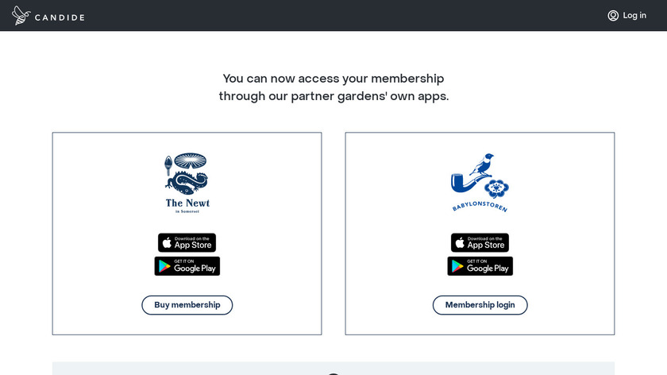This screenshot has height=375, width=667.
Task: Click Apple logo in Babylonstoren's App Store badge
Action: click(460, 243)
